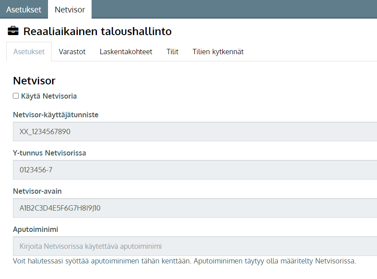Click the briefcase icon beside Reaaliaikainen taloushallinto
The width and height of the screenshot is (377, 279).
coord(13,31)
